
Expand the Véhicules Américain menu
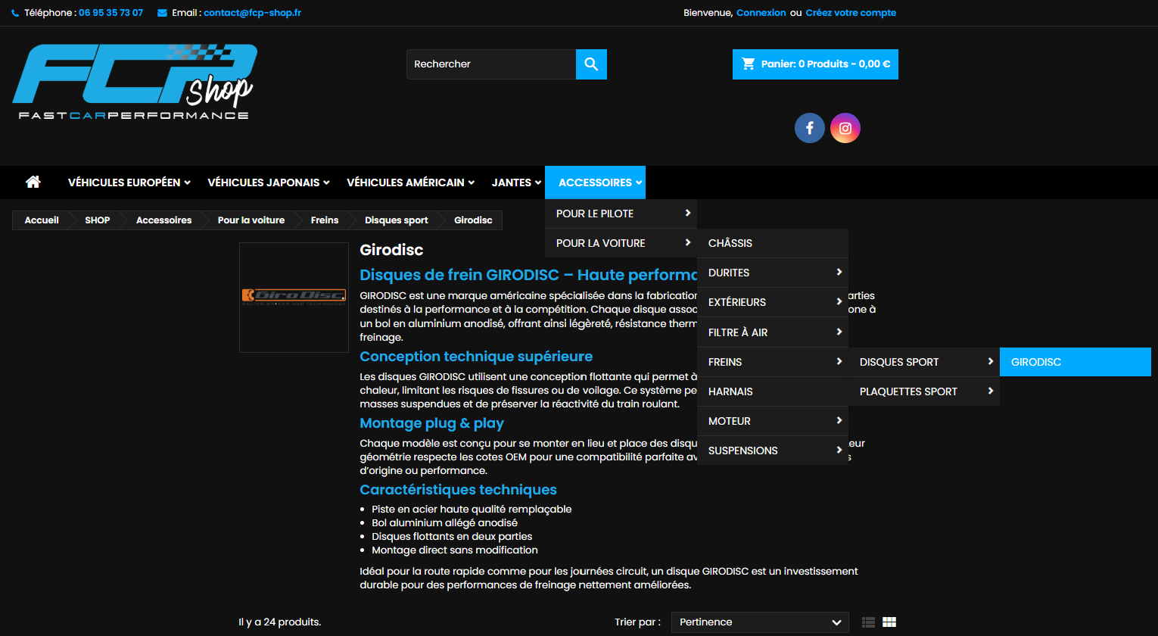click(x=411, y=182)
